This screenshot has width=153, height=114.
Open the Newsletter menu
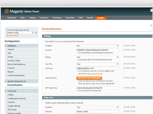(x=70, y=18)
